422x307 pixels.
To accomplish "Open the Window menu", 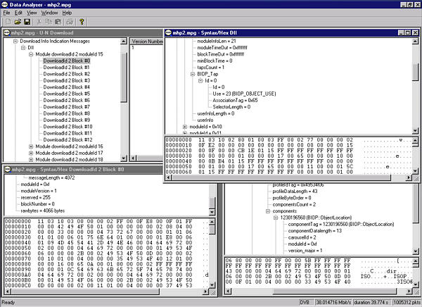I will click(49, 13).
